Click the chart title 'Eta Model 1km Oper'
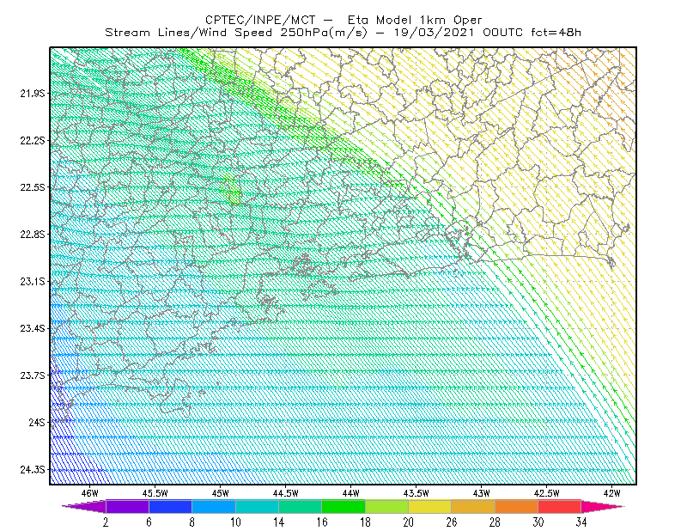687x531 pixels. pos(415,20)
